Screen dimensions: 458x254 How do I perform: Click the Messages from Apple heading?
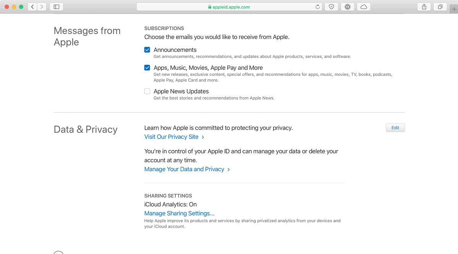87,37
